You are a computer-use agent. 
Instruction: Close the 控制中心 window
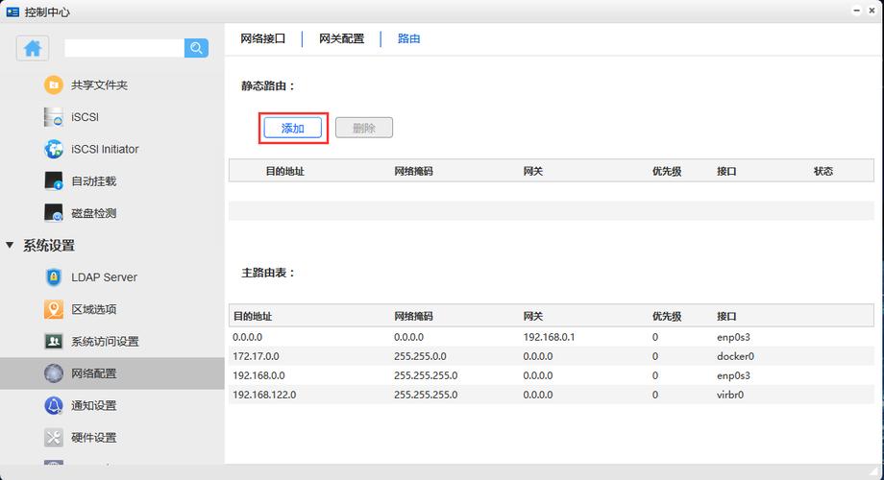[872, 11]
